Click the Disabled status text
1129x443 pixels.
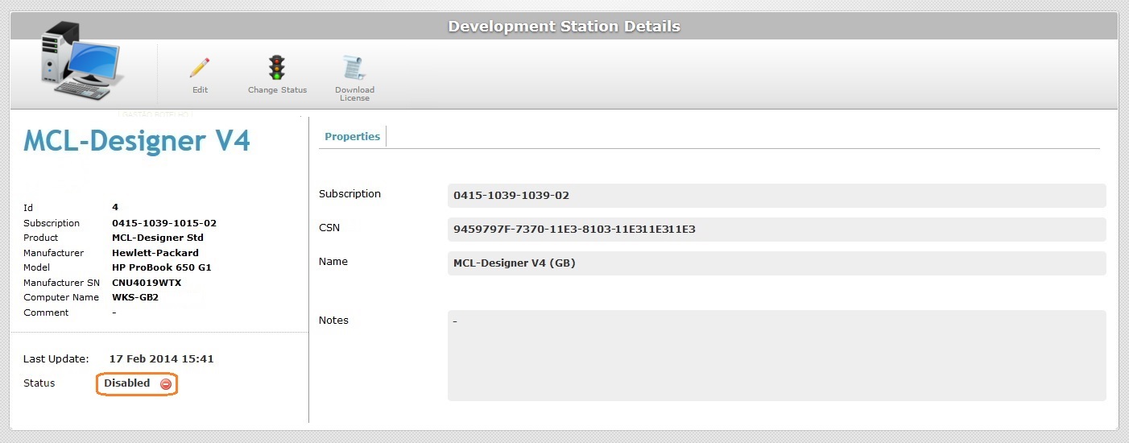[126, 383]
